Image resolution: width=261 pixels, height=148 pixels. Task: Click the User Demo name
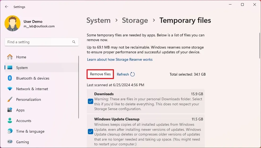tap(33, 21)
